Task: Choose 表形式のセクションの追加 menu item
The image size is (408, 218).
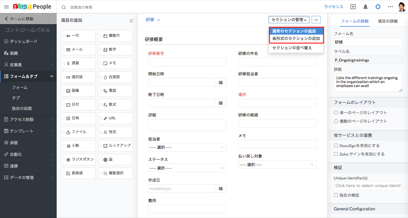Action: [x=296, y=39]
